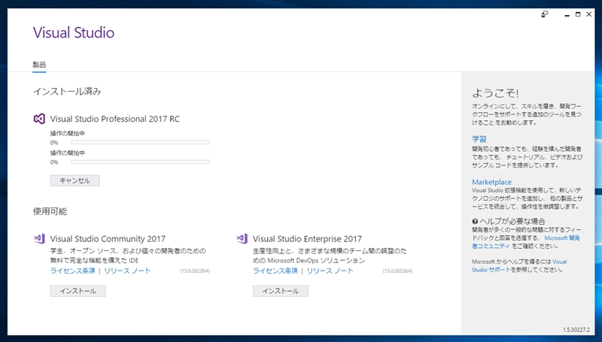This screenshot has width=602, height=342.
Task: Click the Visual Studio Community 2017 title
Action: (x=108, y=239)
